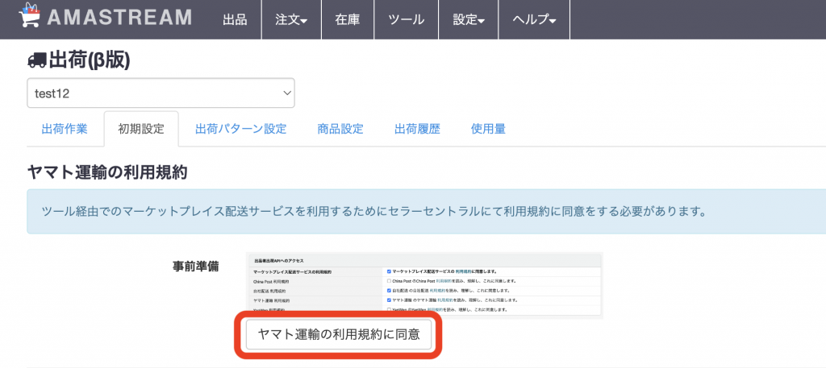Viewport: 826px width, 368px height.
Task: Expand the ヘルプ dropdown menu
Action: (x=534, y=19)
